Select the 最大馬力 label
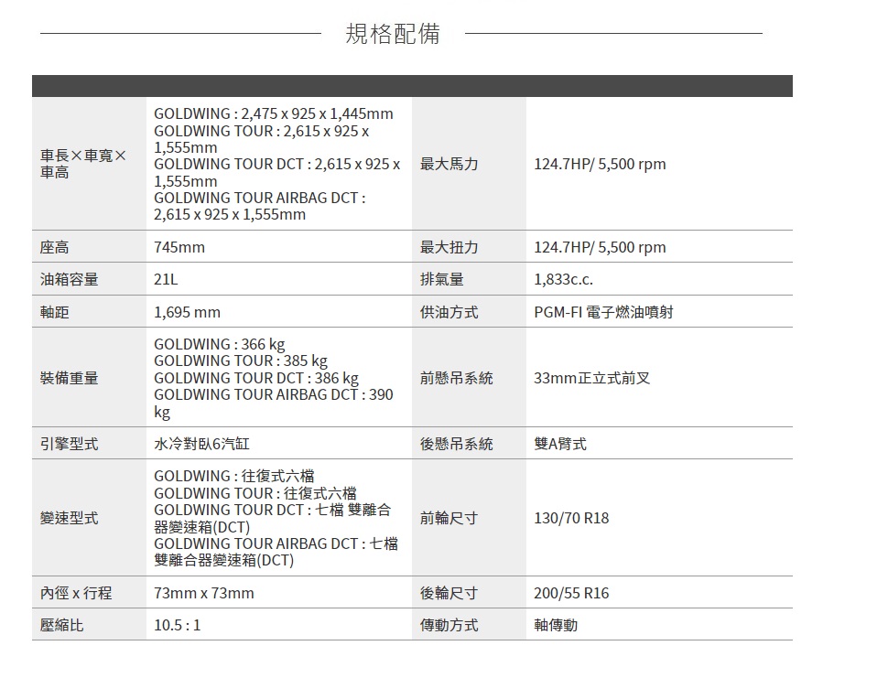This screenshot has height=678, width=877. [x=449, y=164]
